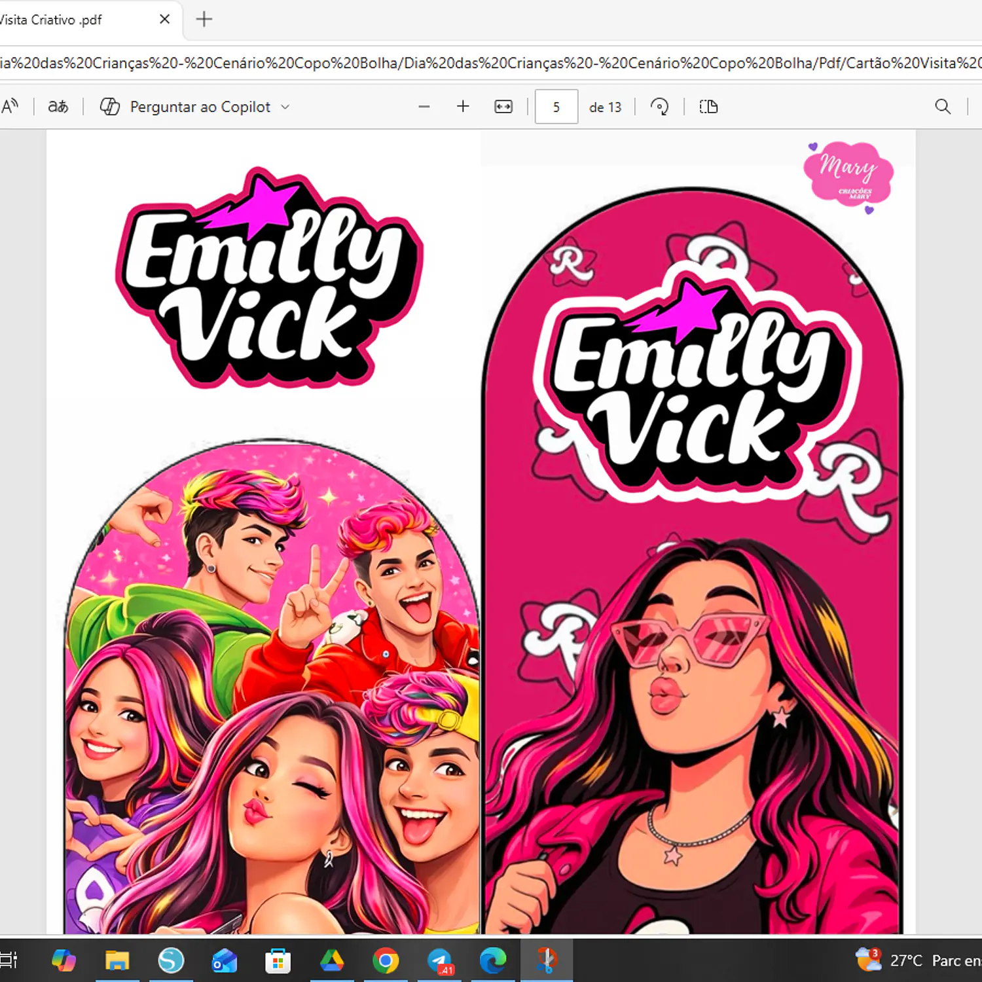Open Google Drive from the taskbar
Viewport: 982px width, 982px height.
[332, 960]
